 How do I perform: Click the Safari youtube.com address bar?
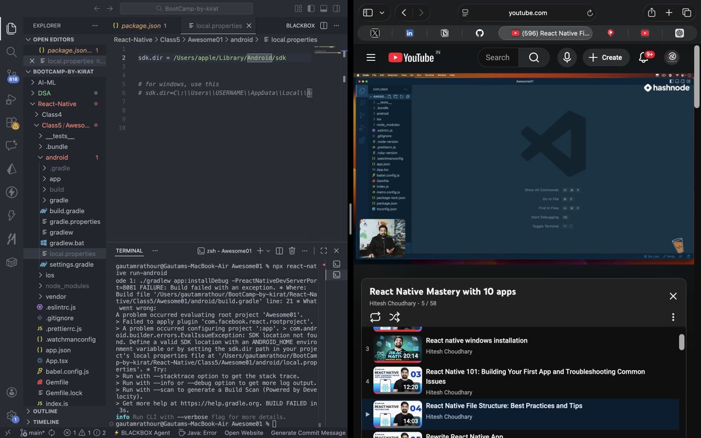(x=528, y=13)
